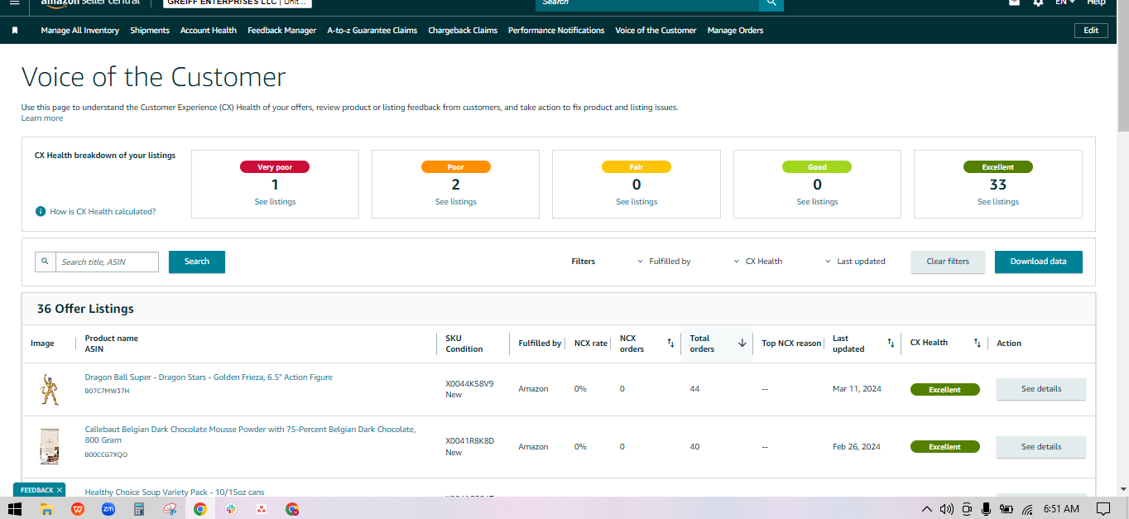See listings under Fair

click(x=637, y=202)
